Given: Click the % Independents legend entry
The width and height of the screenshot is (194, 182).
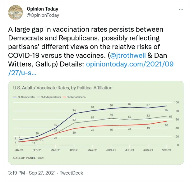Looking at the screenshot, I should 51,97.
